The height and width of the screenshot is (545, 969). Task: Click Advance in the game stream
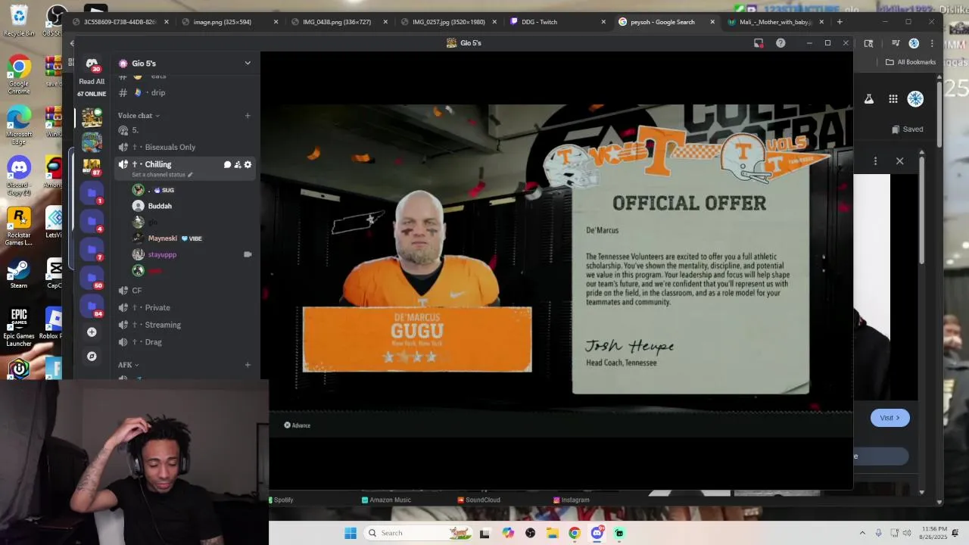coord(298,425)
